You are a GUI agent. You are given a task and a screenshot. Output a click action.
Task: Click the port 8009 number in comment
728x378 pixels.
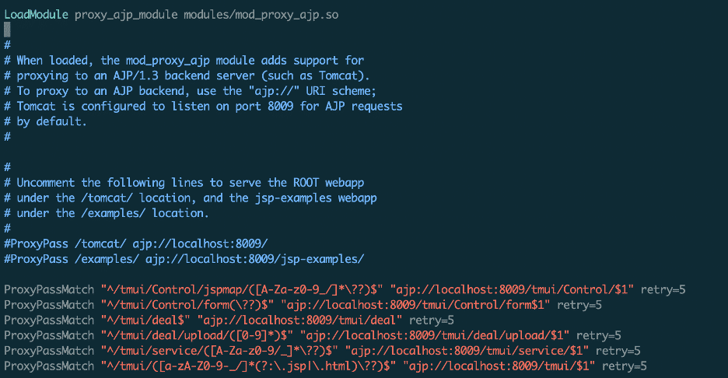coord(281,107)
